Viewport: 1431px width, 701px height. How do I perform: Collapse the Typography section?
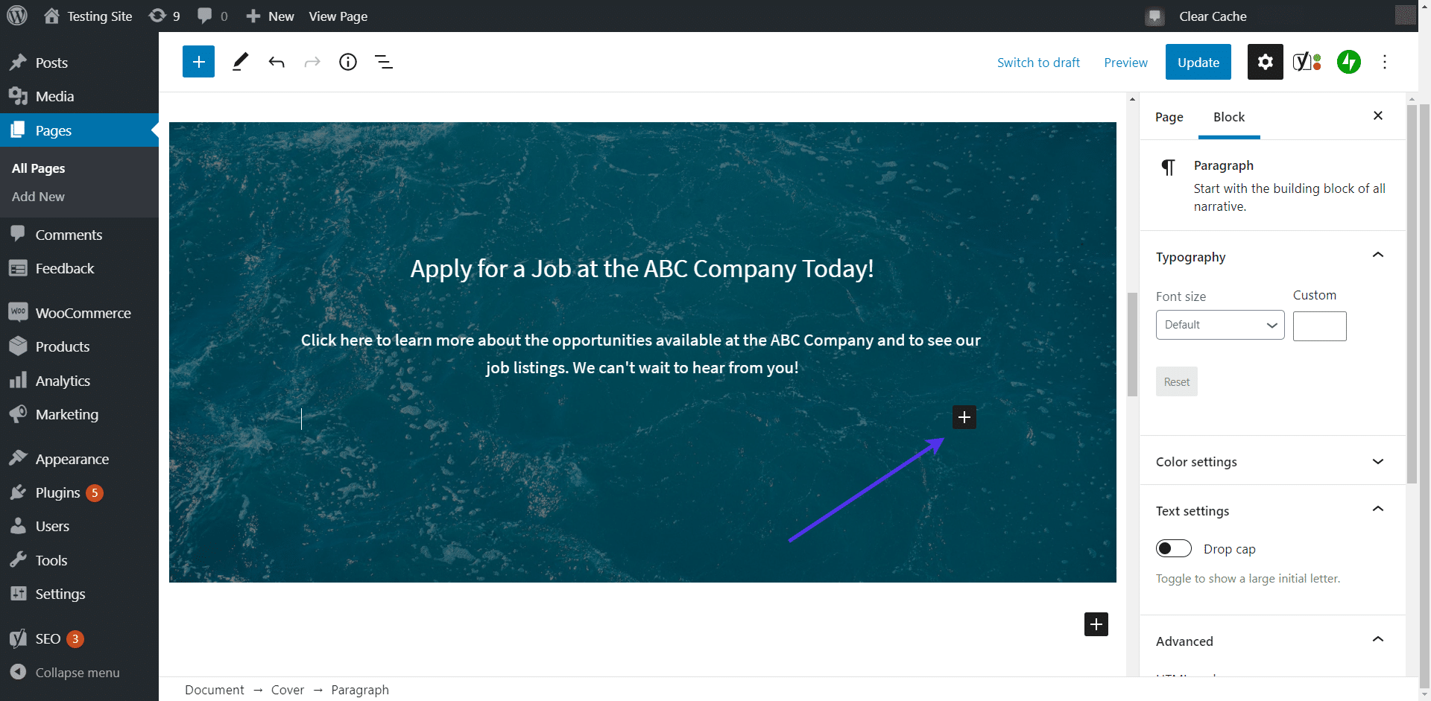point(1377,256)
